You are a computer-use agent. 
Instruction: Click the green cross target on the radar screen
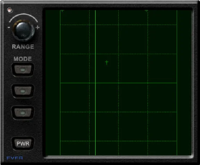(x=107, y=63)
